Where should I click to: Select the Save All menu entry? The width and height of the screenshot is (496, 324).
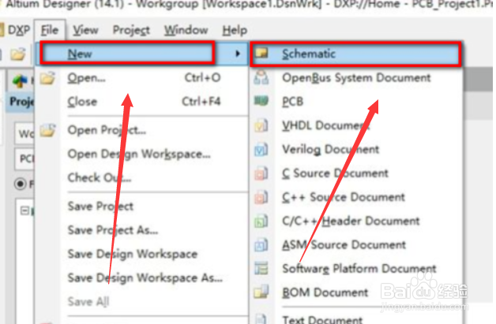(x=141, y=302)
